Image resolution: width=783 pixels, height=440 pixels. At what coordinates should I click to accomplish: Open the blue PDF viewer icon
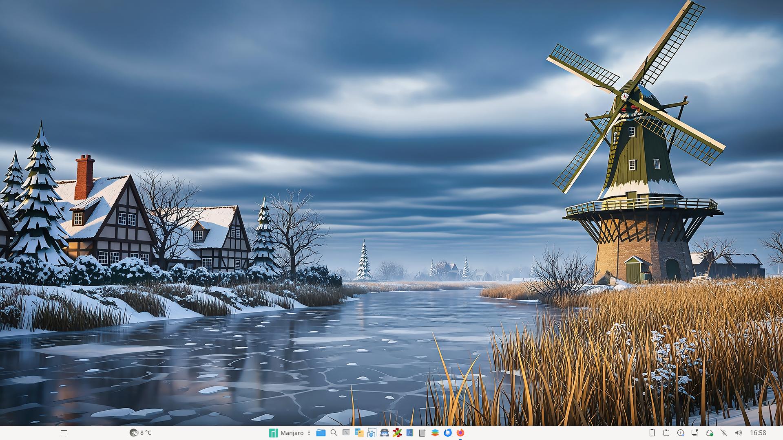[409, 433]
